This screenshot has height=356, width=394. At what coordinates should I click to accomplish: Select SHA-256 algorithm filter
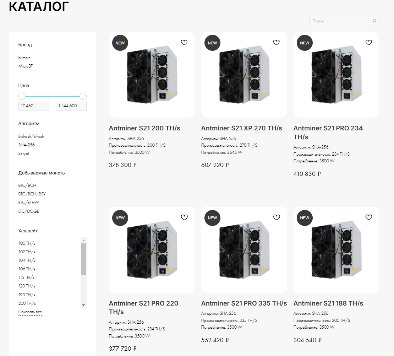pos(26,145)
